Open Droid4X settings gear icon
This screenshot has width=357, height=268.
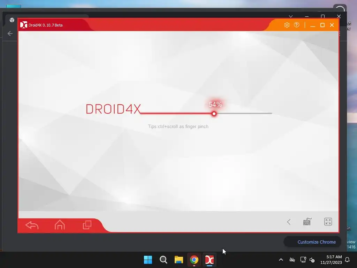pyautogui.click(x=287, y=25)
